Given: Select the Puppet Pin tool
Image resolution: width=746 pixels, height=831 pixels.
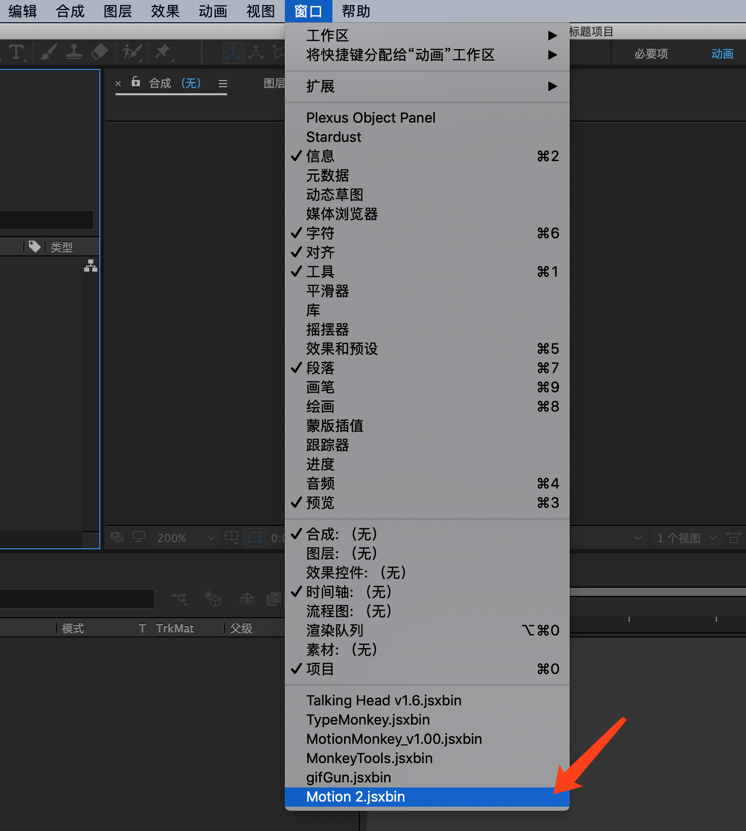Looking at the screenshot, I should [163, 52].
